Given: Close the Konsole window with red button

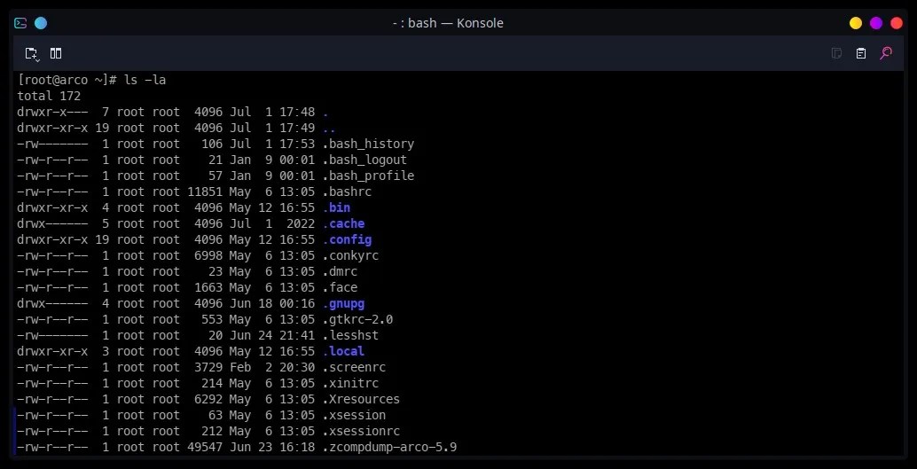Looking at the screenshot, I should click(x=897, y=23).
